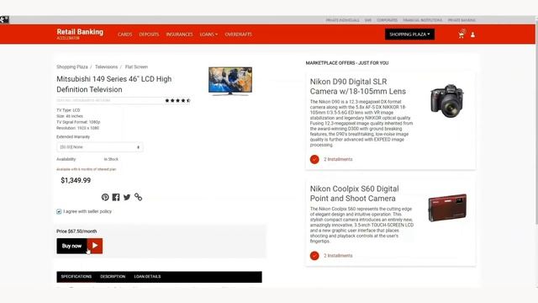Click the Mitsubishi 149 Series product title
The image size is (538, 303).
114,84
